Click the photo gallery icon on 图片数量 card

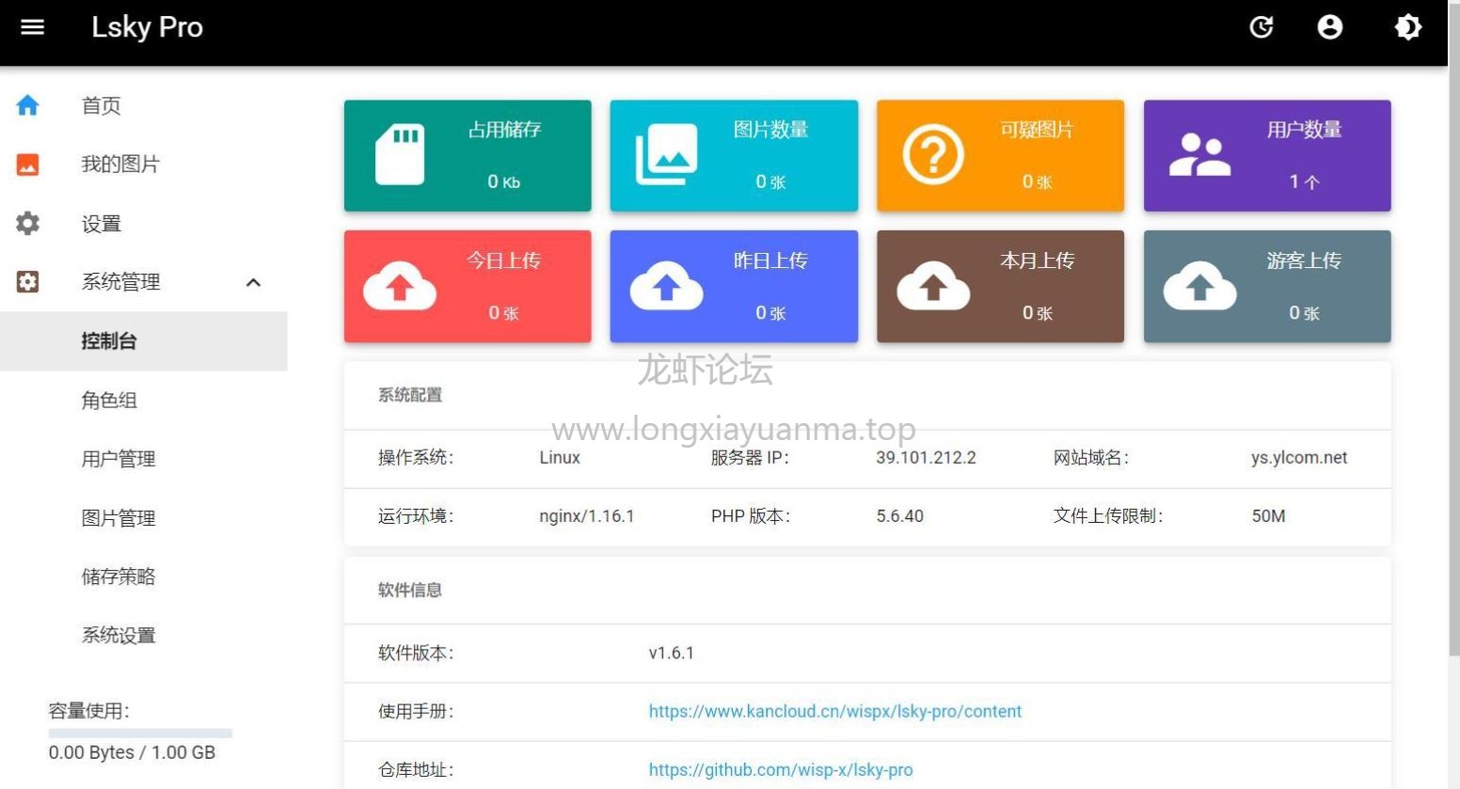point(667,154)
